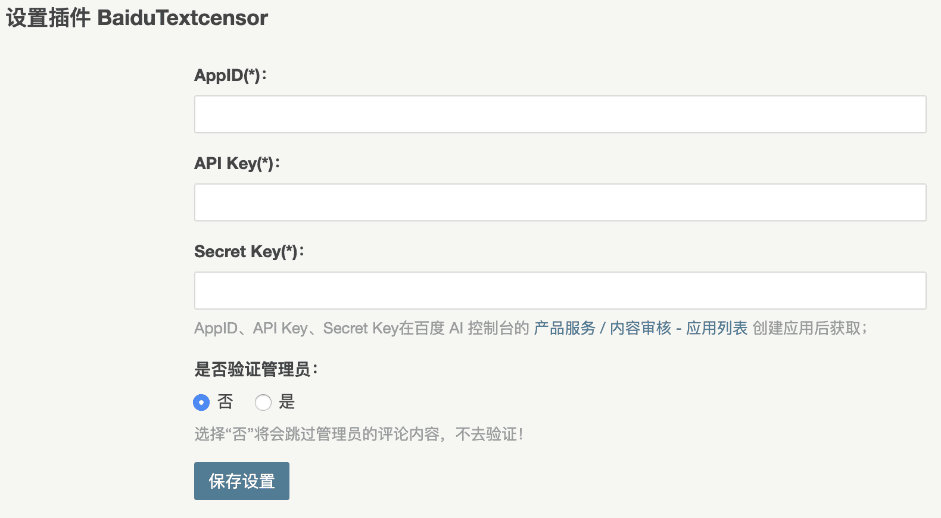Click the 否 radio option label text
The height and width of the screenshot is (518, 941).
225,402
